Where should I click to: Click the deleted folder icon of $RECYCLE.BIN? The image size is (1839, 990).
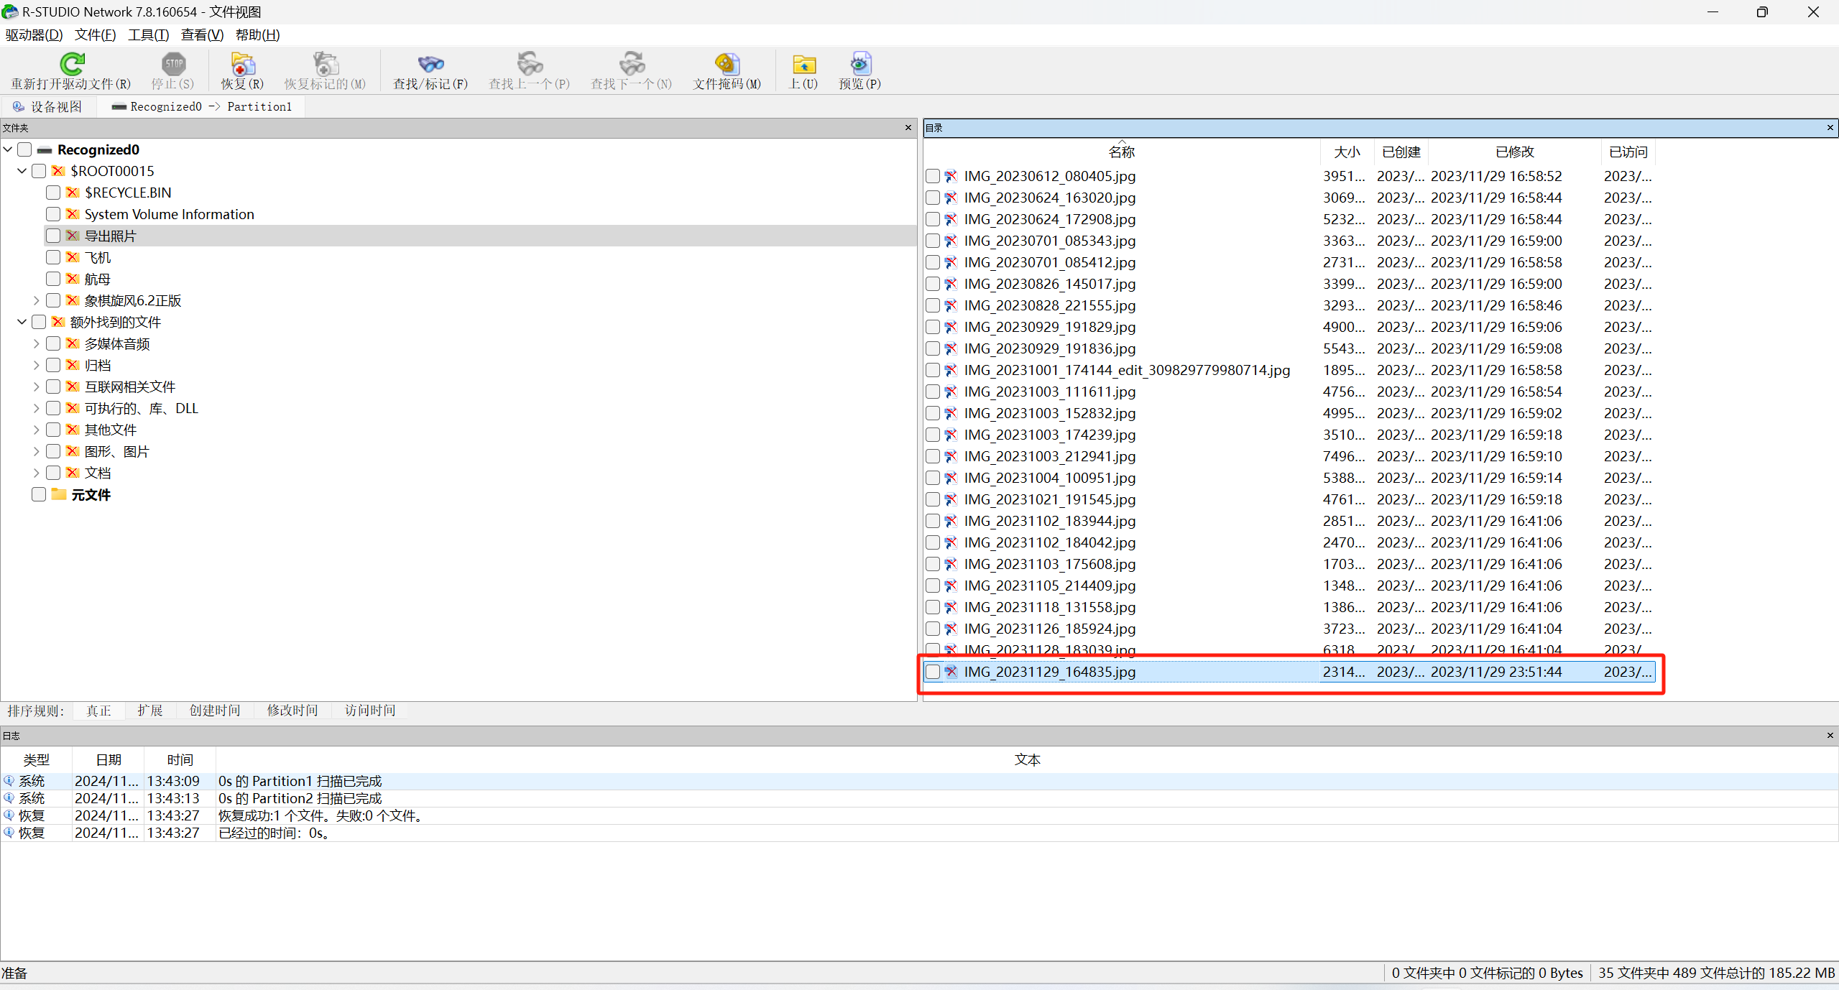[x=72, y=193]
